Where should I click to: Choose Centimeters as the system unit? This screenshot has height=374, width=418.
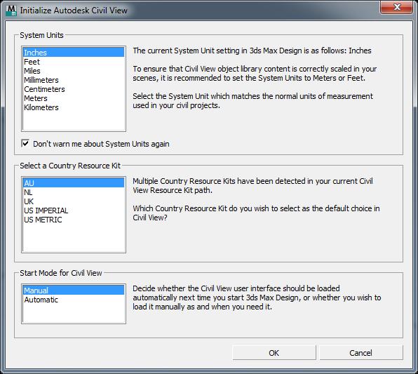click(x=74, y=89)
